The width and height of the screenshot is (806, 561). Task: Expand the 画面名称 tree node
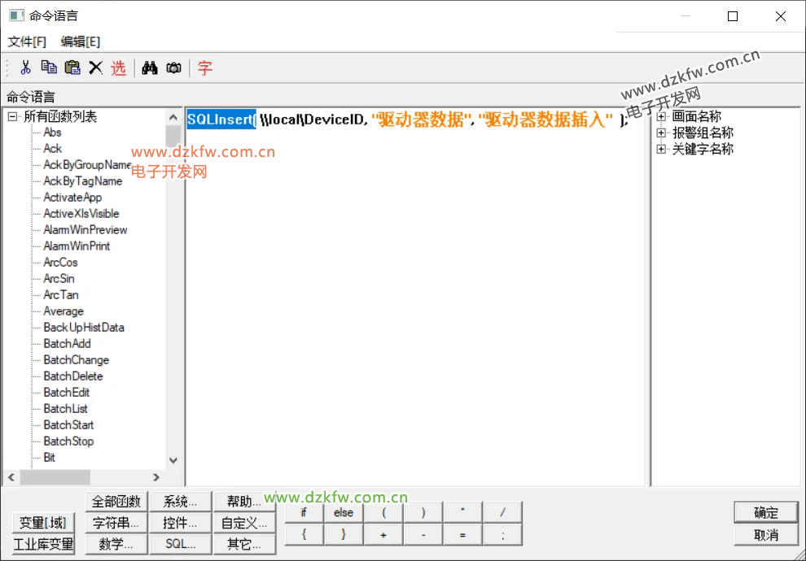click(662, 116)
